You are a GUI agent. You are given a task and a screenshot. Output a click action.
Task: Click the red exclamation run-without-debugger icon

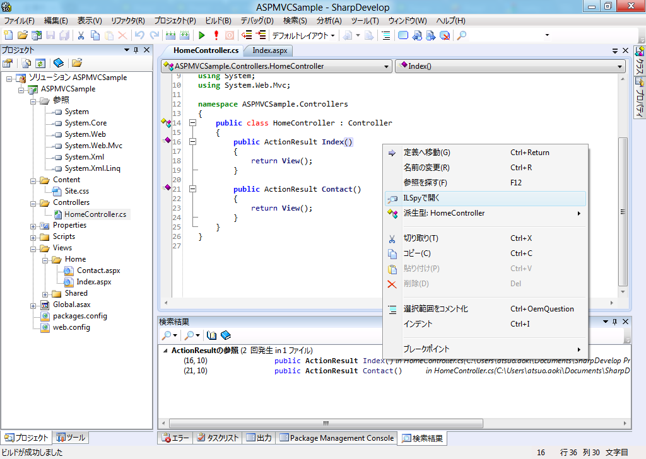[x=216, y=35]
